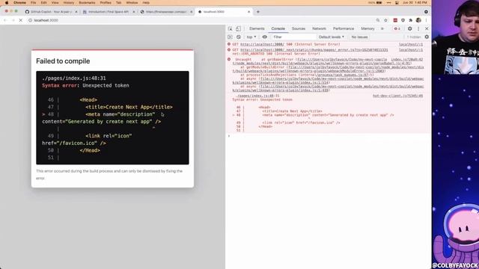Screen dimensions: 479x269
Task: Close the Final Space API tab
Action: point(134,12)
